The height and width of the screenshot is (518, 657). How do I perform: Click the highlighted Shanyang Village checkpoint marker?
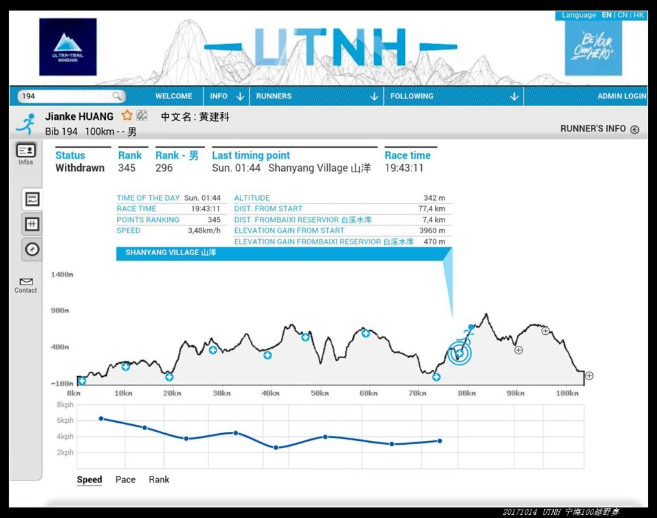(x=459, y=353)
